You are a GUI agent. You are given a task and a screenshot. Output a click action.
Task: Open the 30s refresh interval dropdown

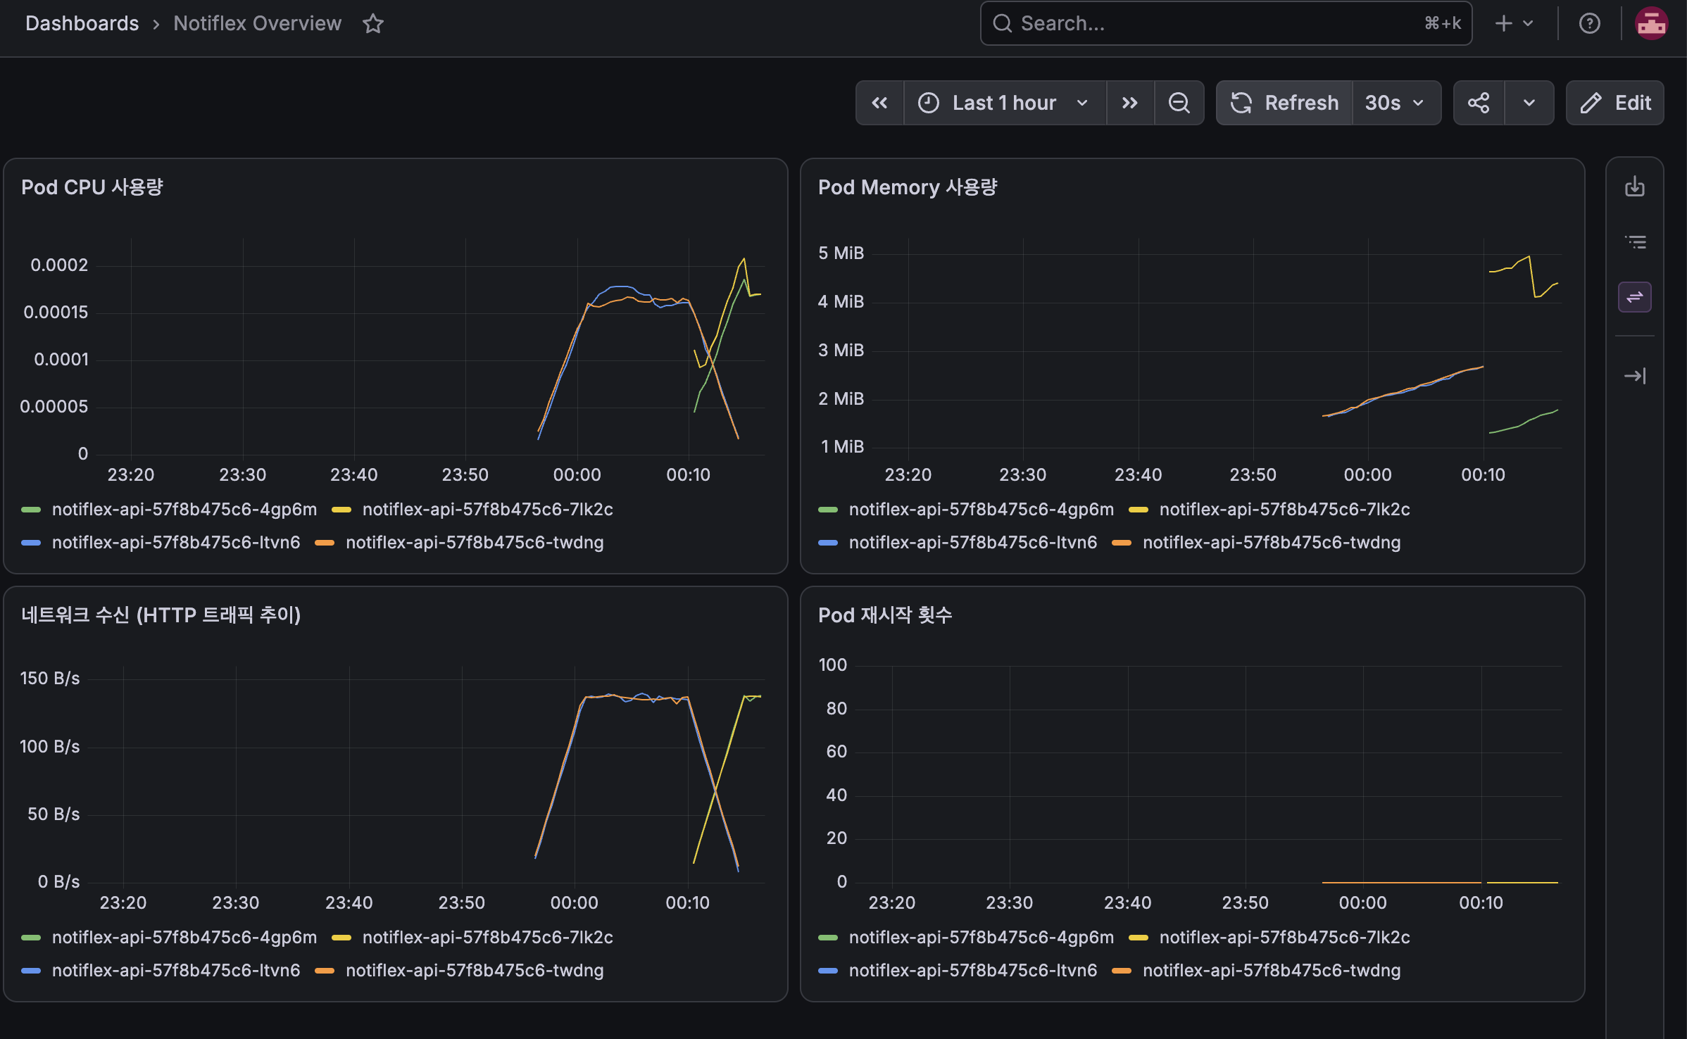(x=1396, y=103)
